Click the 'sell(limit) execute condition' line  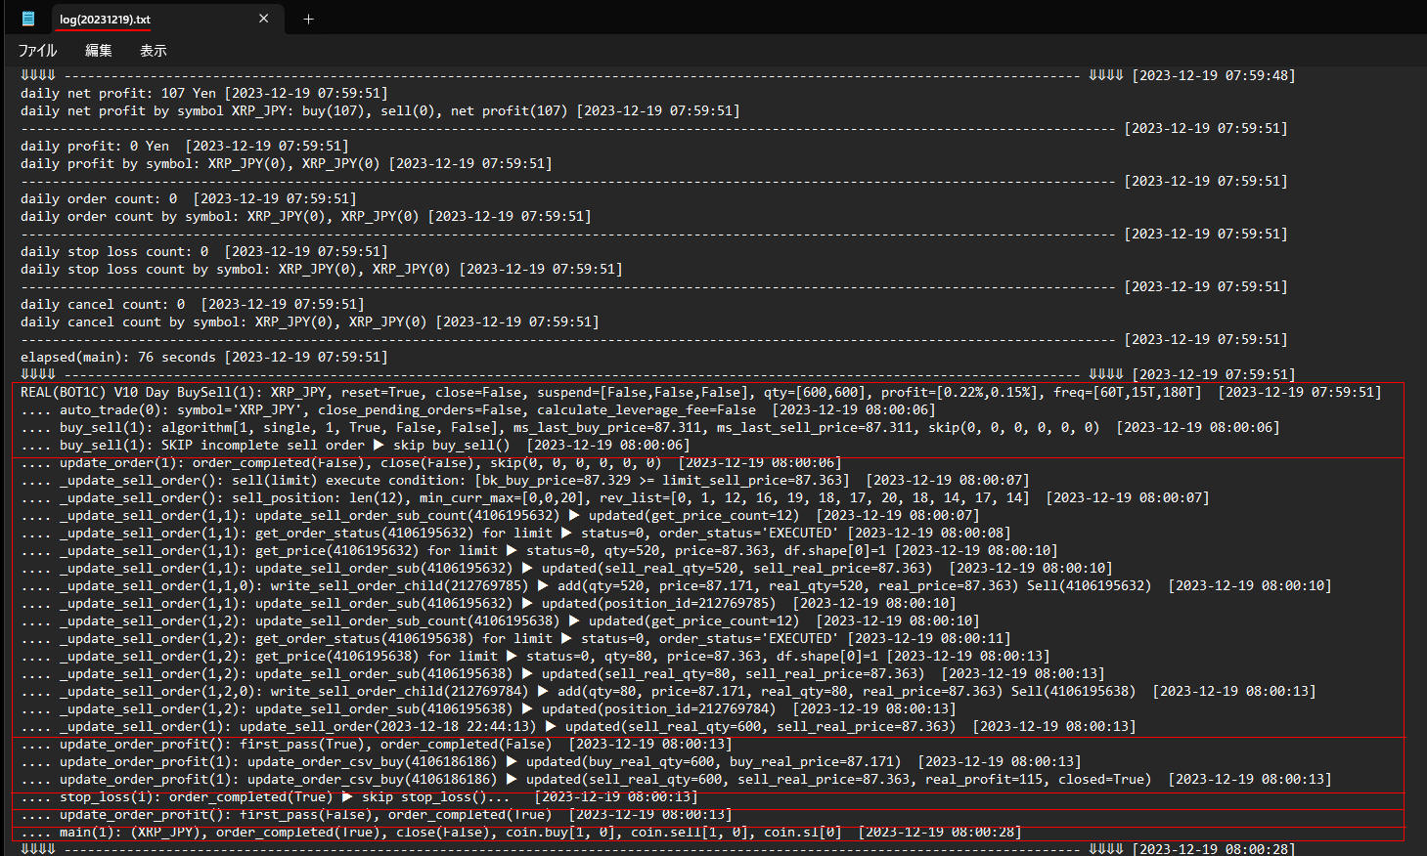[525, 480]
